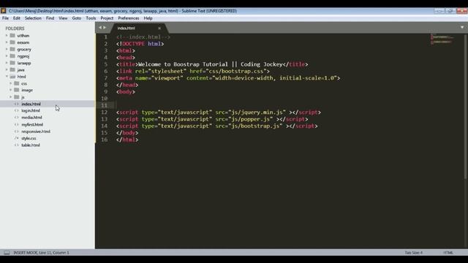Open the Help menu

point(148,18)
